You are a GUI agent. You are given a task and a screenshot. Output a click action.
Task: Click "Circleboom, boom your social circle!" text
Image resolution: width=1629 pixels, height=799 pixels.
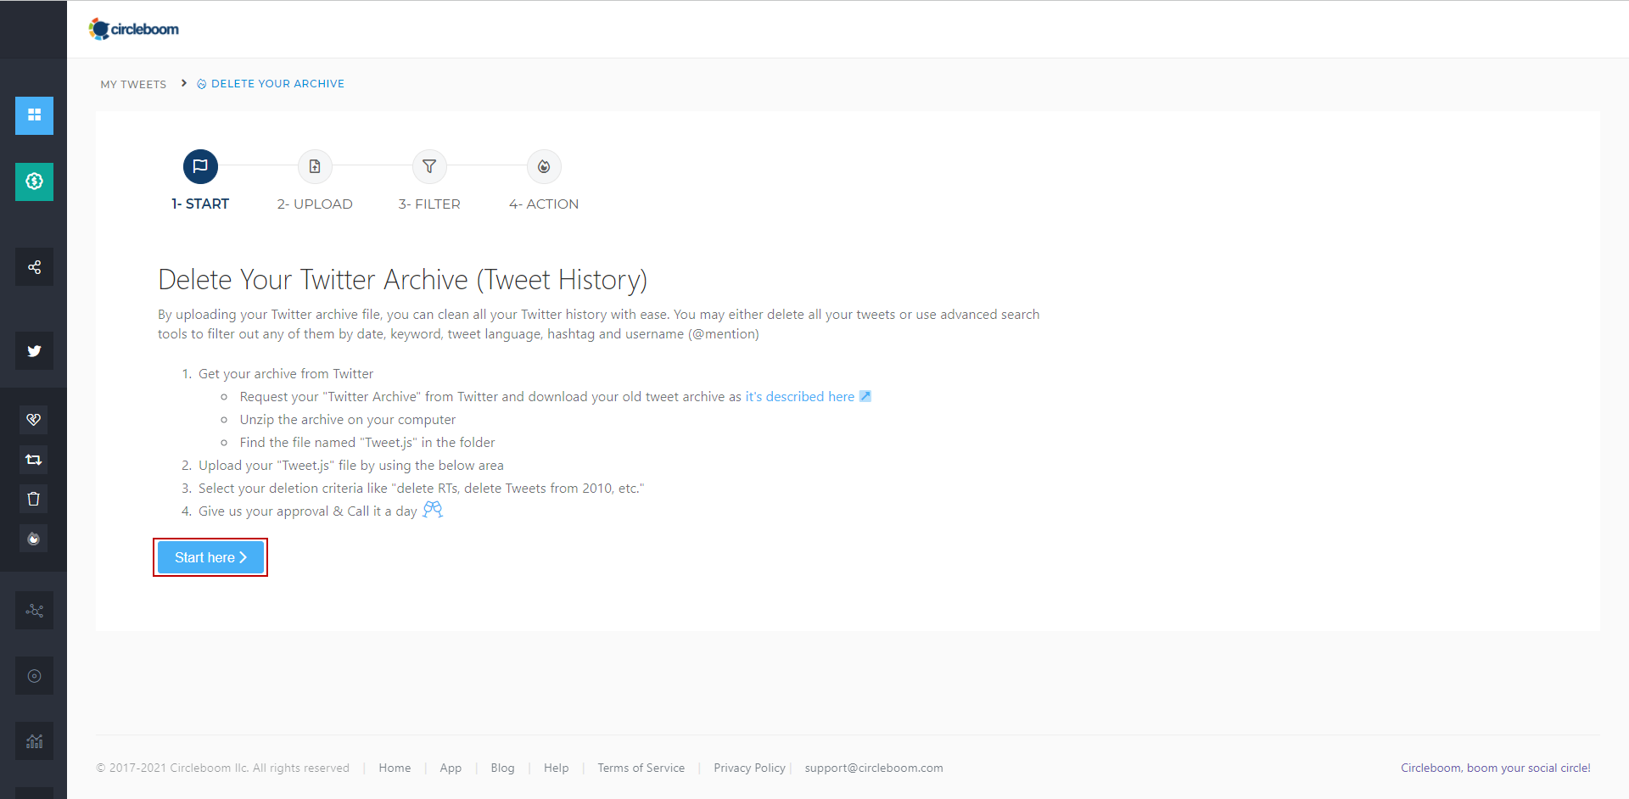[x=1496, y=768]
